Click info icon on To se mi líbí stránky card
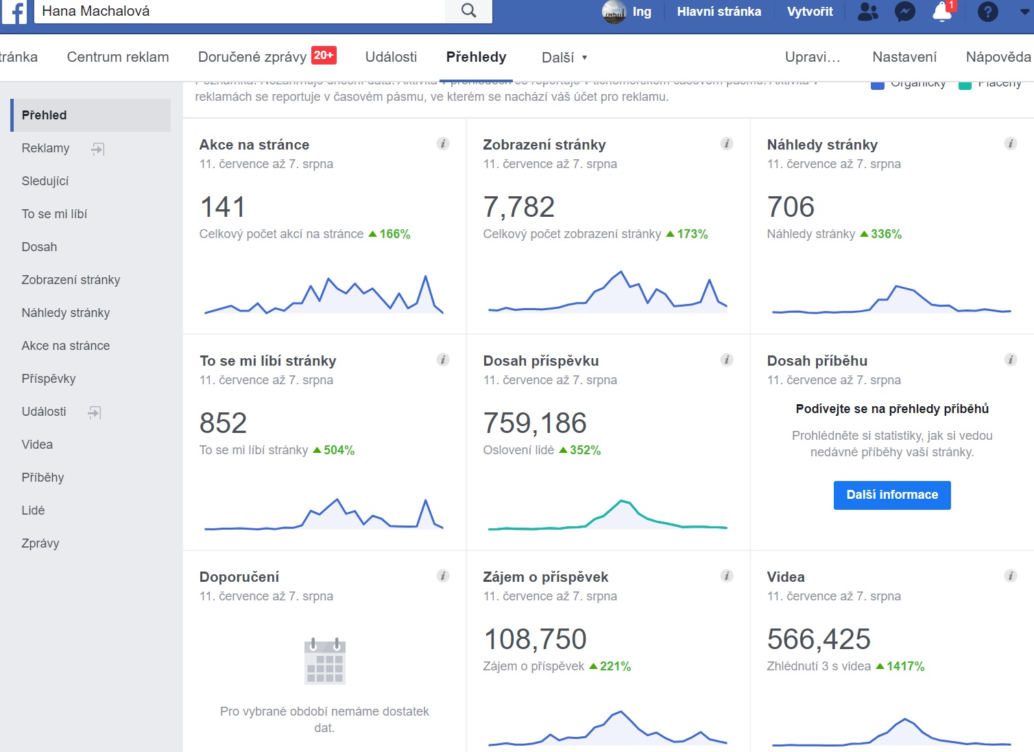Screen dimensions: 1034x752 [443, 360]
